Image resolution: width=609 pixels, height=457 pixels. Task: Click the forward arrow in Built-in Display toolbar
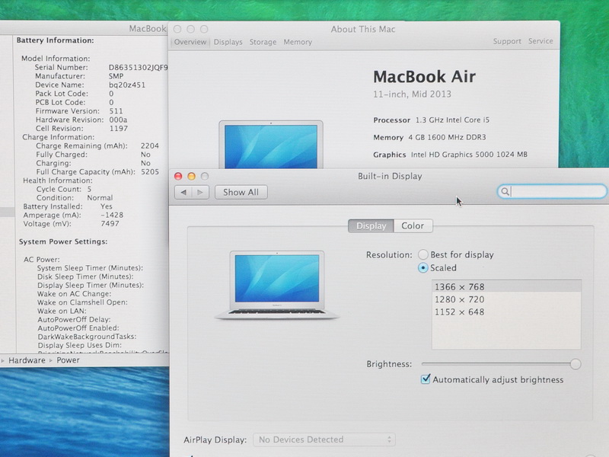tap(200, 193)
